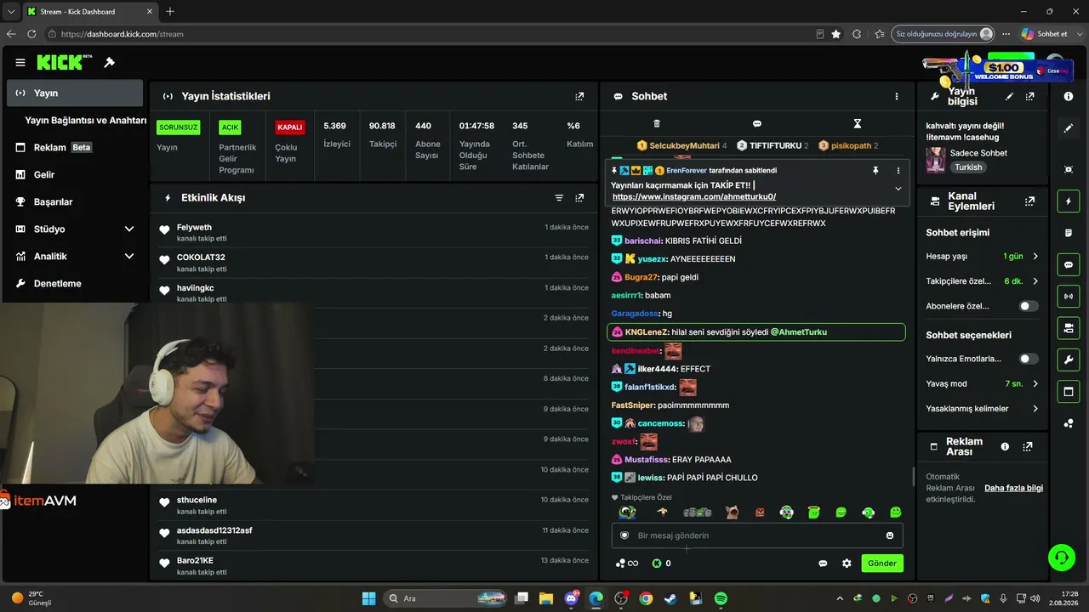Open Steam from the Windows taskbar
Screen dimensions: 1089x612
point(670,598)
